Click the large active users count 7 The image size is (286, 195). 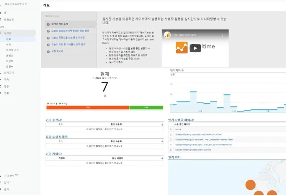coord(105,87)
